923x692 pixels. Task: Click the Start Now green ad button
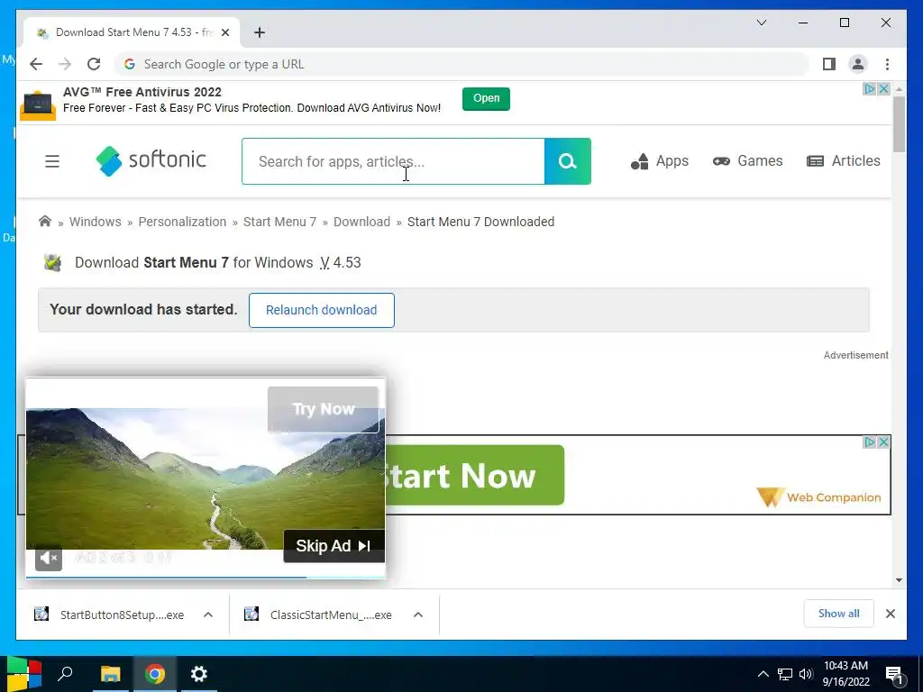[474, 476]
